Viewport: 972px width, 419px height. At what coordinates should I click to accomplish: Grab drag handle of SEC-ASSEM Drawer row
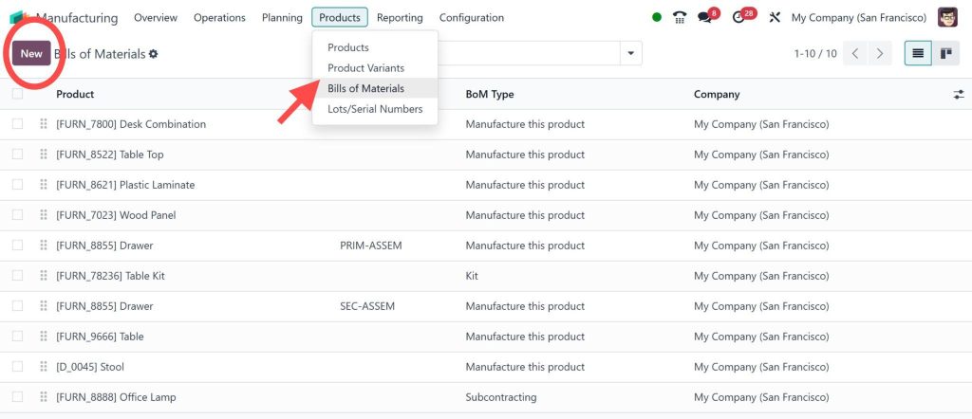coord(44,306)
